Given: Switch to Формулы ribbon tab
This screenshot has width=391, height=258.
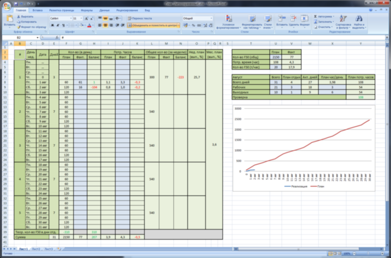Looking at the screenshot, I should point(87,11).
